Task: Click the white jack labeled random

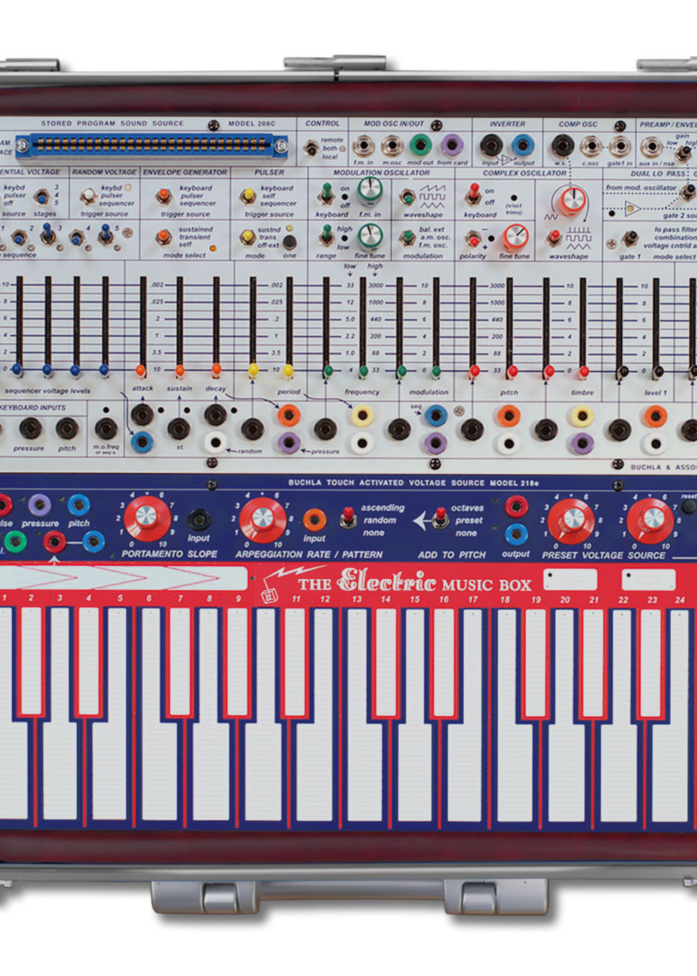Action: [x=215, y=443]
